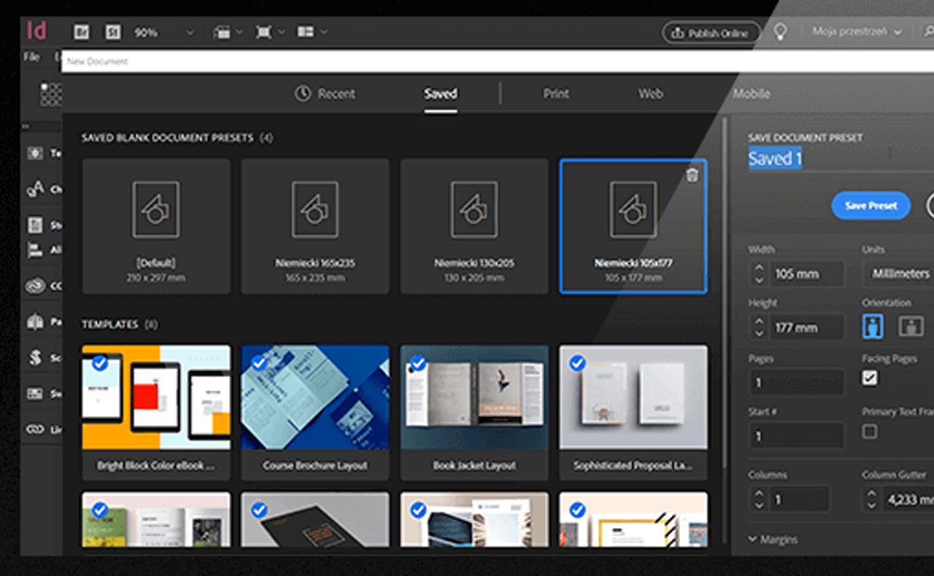Screen dimensions: 934x576
Task: Enable the Primary Text Frame checkbox
Action: pyautogui.click(x=870, y=431)
